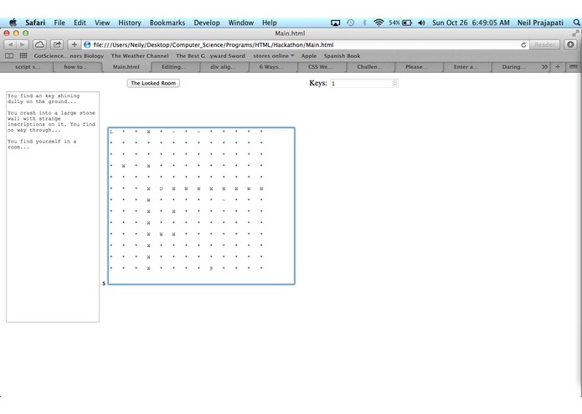Expand stores online bookmarks dropdown

tap(274, 55)
